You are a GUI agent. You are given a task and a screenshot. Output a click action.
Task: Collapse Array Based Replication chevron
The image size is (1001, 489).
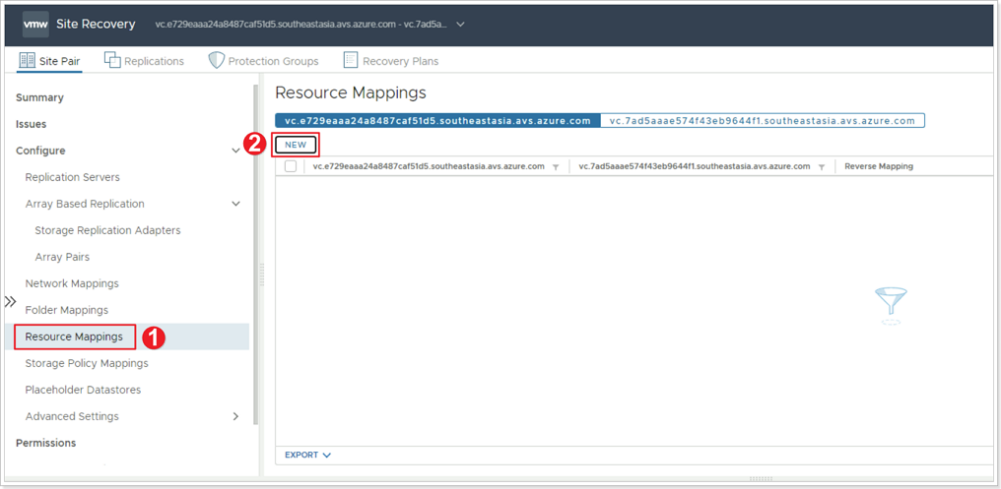[235, 204]
